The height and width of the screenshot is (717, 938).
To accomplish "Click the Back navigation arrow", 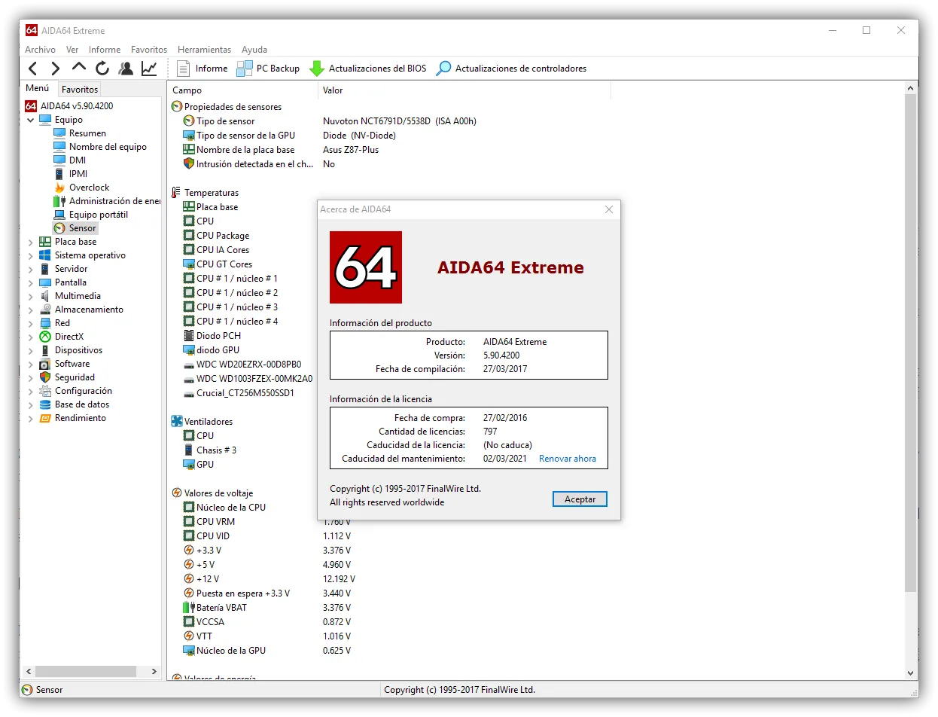I will (32, 69).
